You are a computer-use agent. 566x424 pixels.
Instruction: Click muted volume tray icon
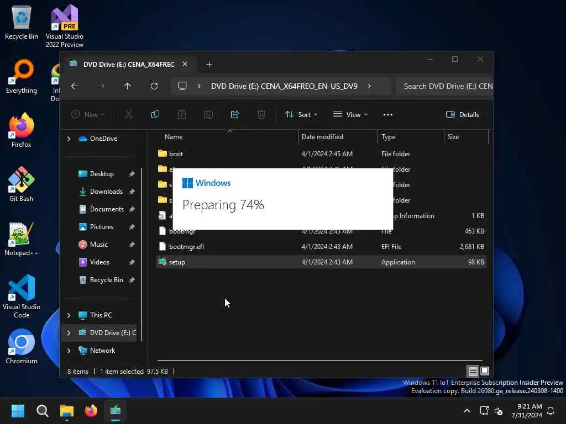[499, 411]
